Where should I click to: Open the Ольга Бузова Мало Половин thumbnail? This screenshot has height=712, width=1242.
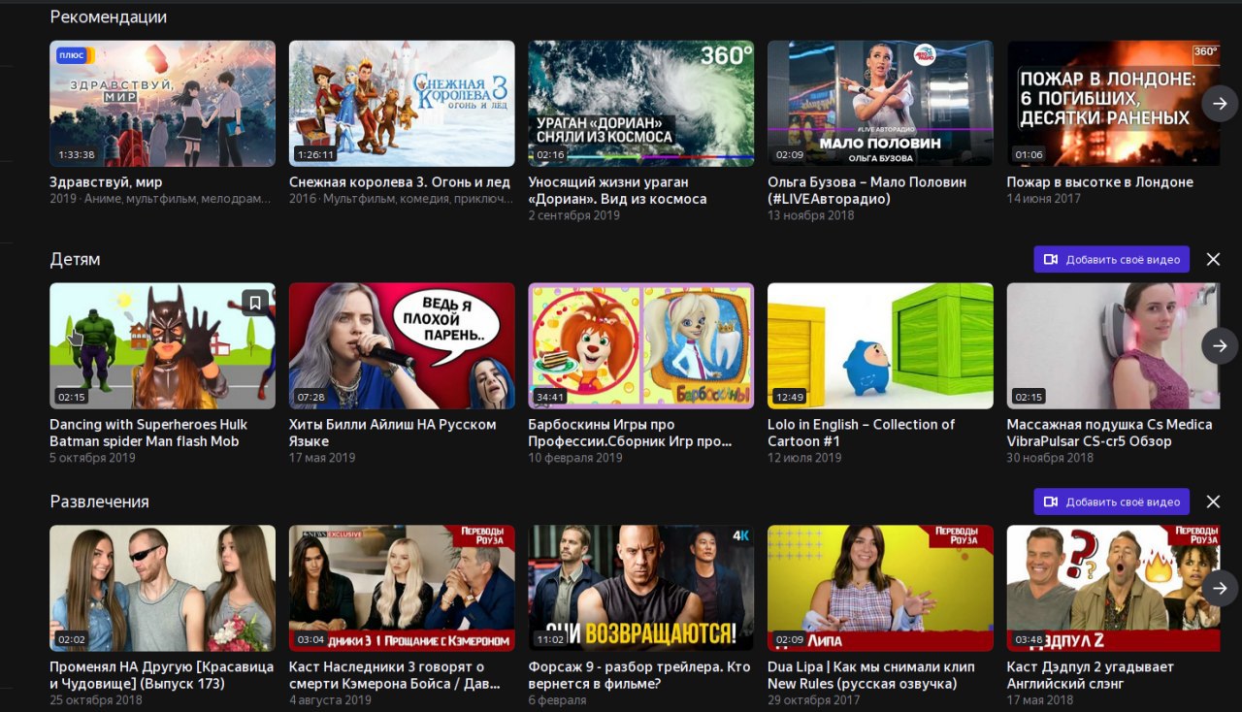(x=880, y=103)
